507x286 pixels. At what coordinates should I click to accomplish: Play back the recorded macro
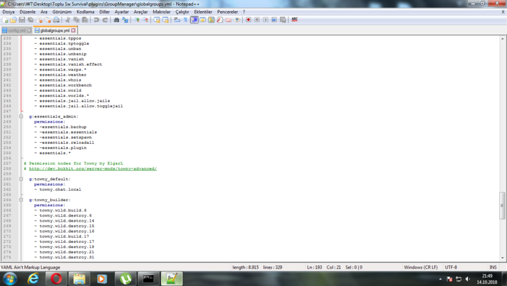pos(265,20)
